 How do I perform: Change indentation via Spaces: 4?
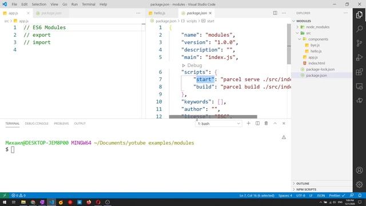click(285, 195)
